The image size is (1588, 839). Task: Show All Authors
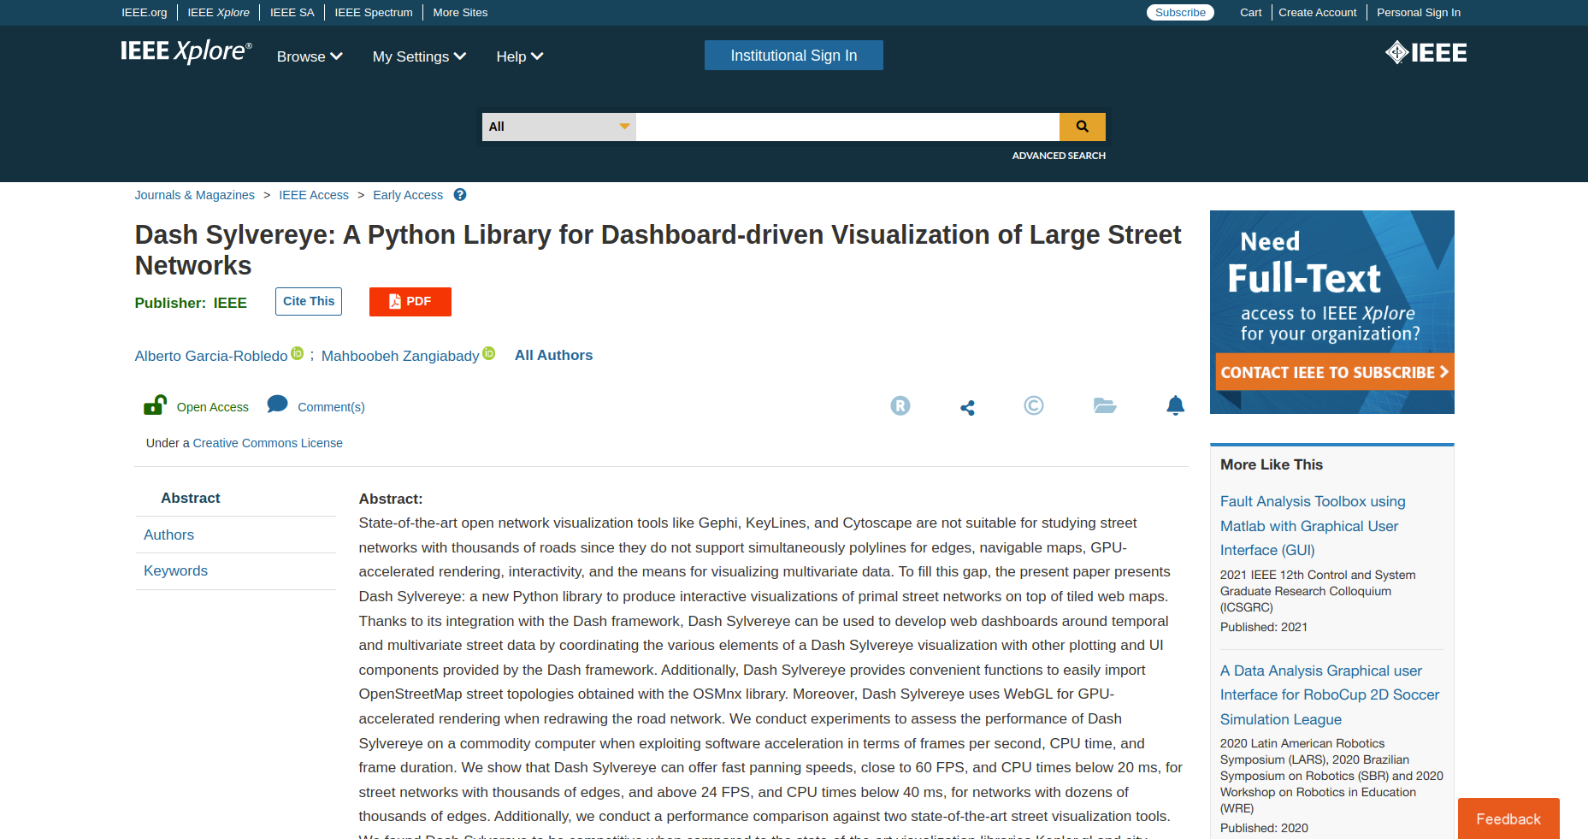point(553,355)
